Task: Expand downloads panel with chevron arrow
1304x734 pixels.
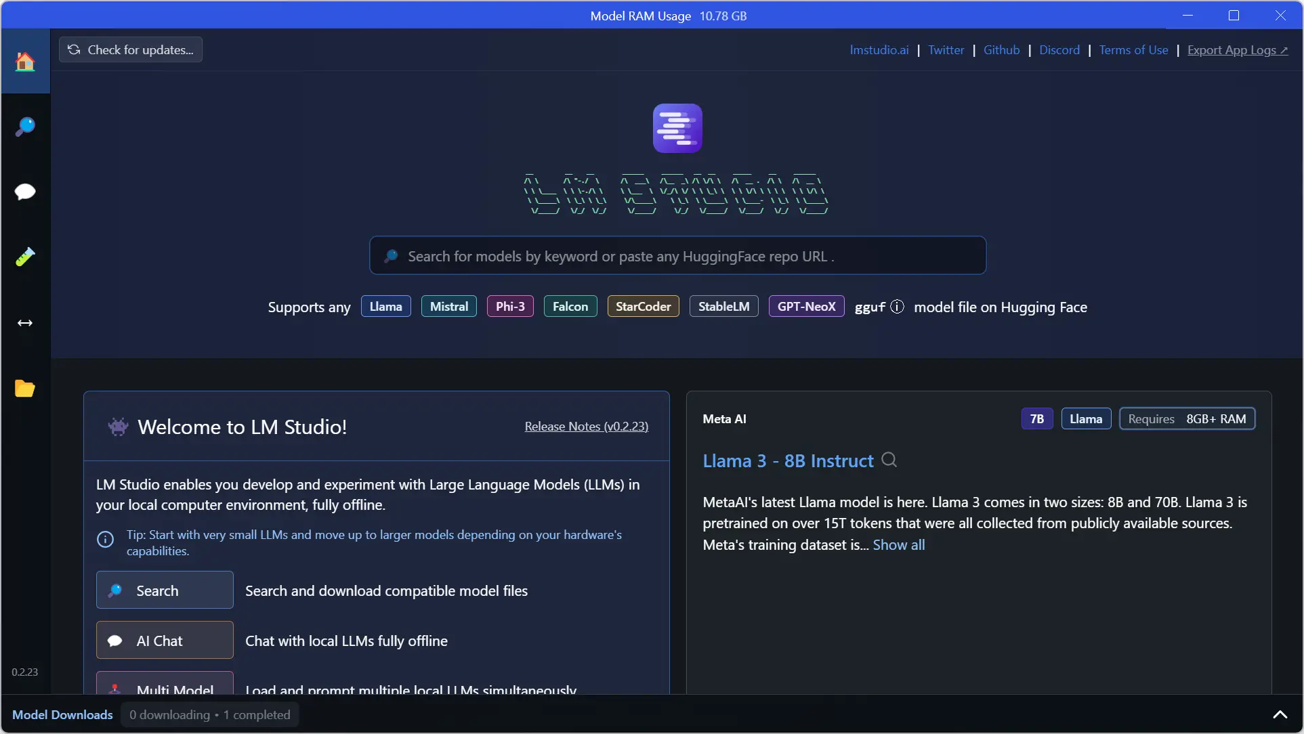Action: click(x=1280, y=714)
